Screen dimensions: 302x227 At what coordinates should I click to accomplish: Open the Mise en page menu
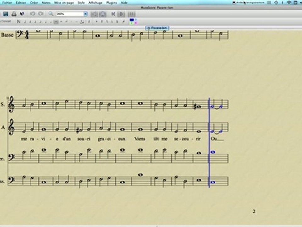click(64, 3)
